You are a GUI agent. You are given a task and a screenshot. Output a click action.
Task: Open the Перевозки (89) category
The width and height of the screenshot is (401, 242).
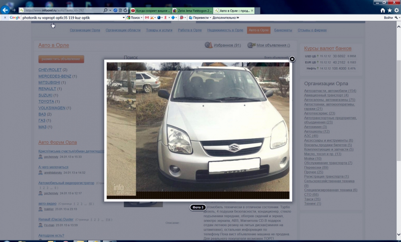click(x=316, y=167)
